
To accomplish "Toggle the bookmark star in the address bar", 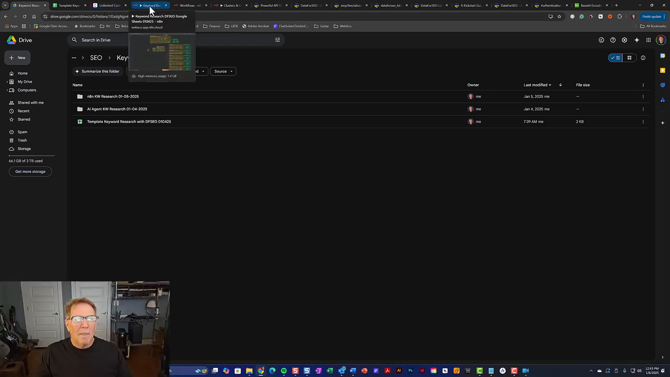I will (559, 16).
